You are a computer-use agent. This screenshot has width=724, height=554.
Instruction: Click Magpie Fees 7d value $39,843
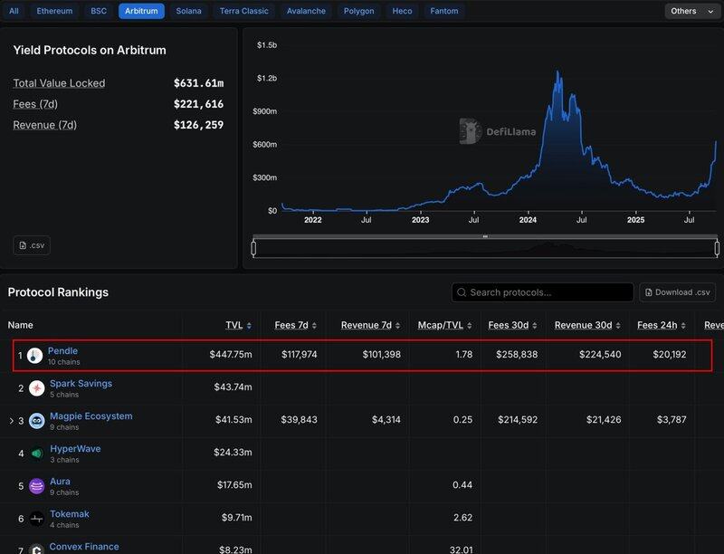click(x=300, y=420)
